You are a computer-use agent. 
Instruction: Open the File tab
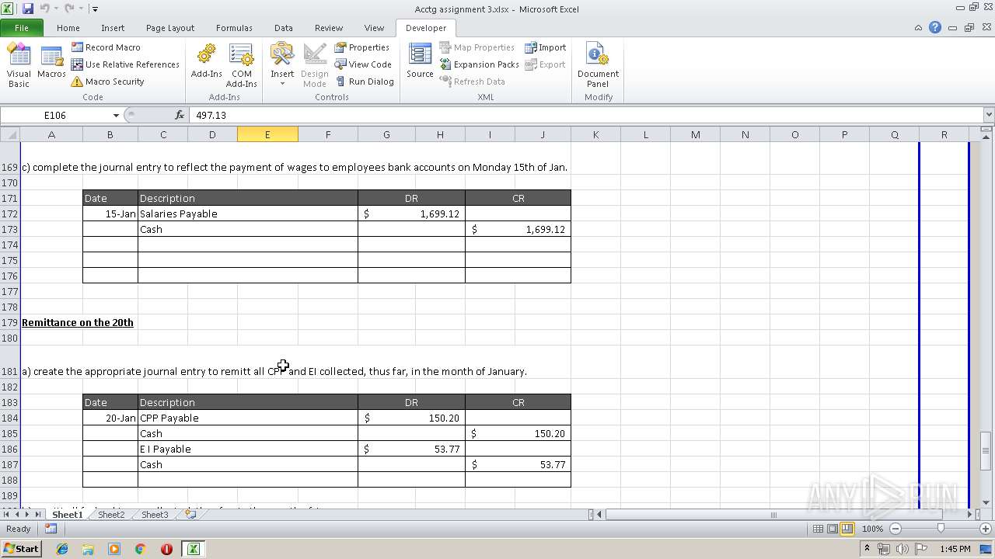(x=22, y=28)
